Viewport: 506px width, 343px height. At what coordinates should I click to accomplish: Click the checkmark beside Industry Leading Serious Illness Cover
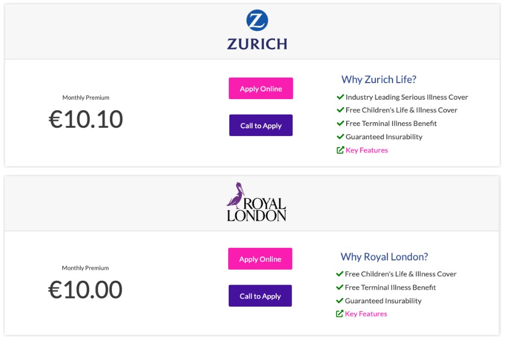[x=341, y=97]
